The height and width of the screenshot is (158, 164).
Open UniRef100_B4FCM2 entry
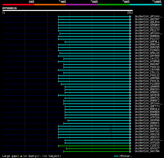(147, 132)
